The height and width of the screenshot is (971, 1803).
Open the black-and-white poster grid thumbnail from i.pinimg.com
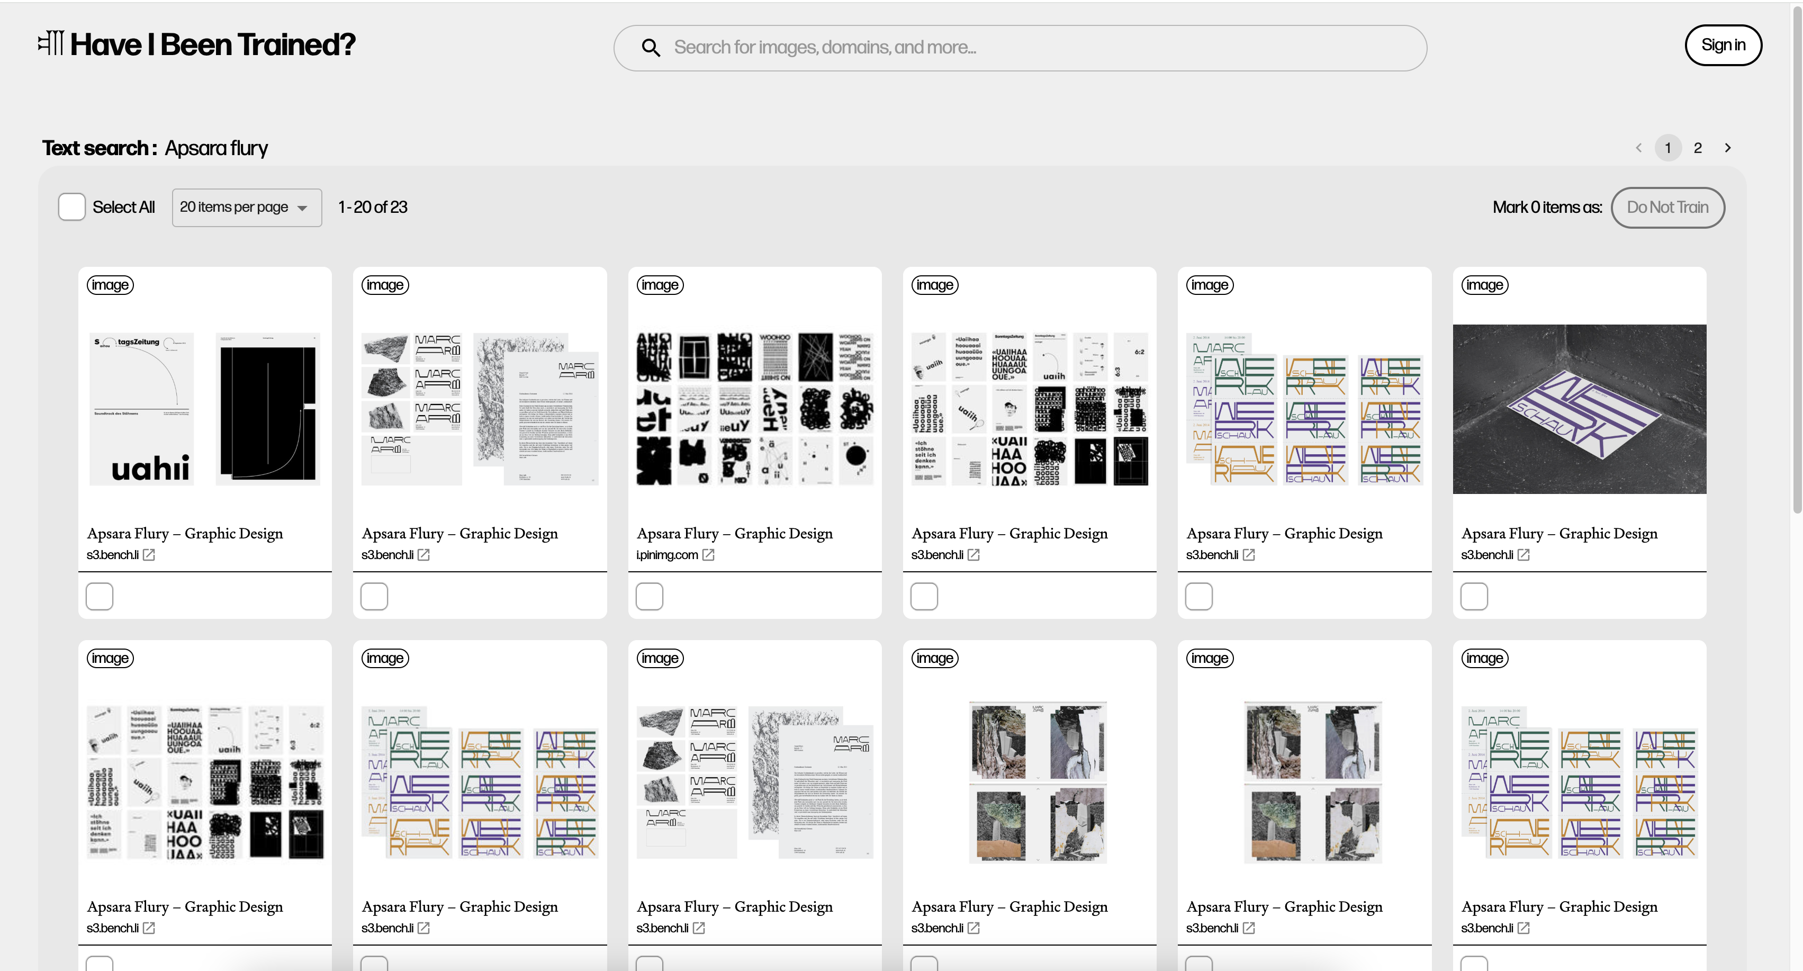point(754,409)
